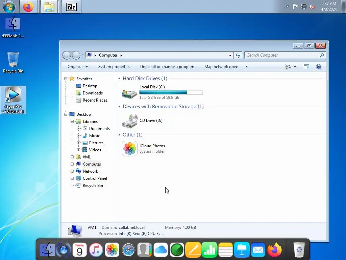Toggle the preview pane button
This screenshot has width=346, height=260.
(306, 67)
